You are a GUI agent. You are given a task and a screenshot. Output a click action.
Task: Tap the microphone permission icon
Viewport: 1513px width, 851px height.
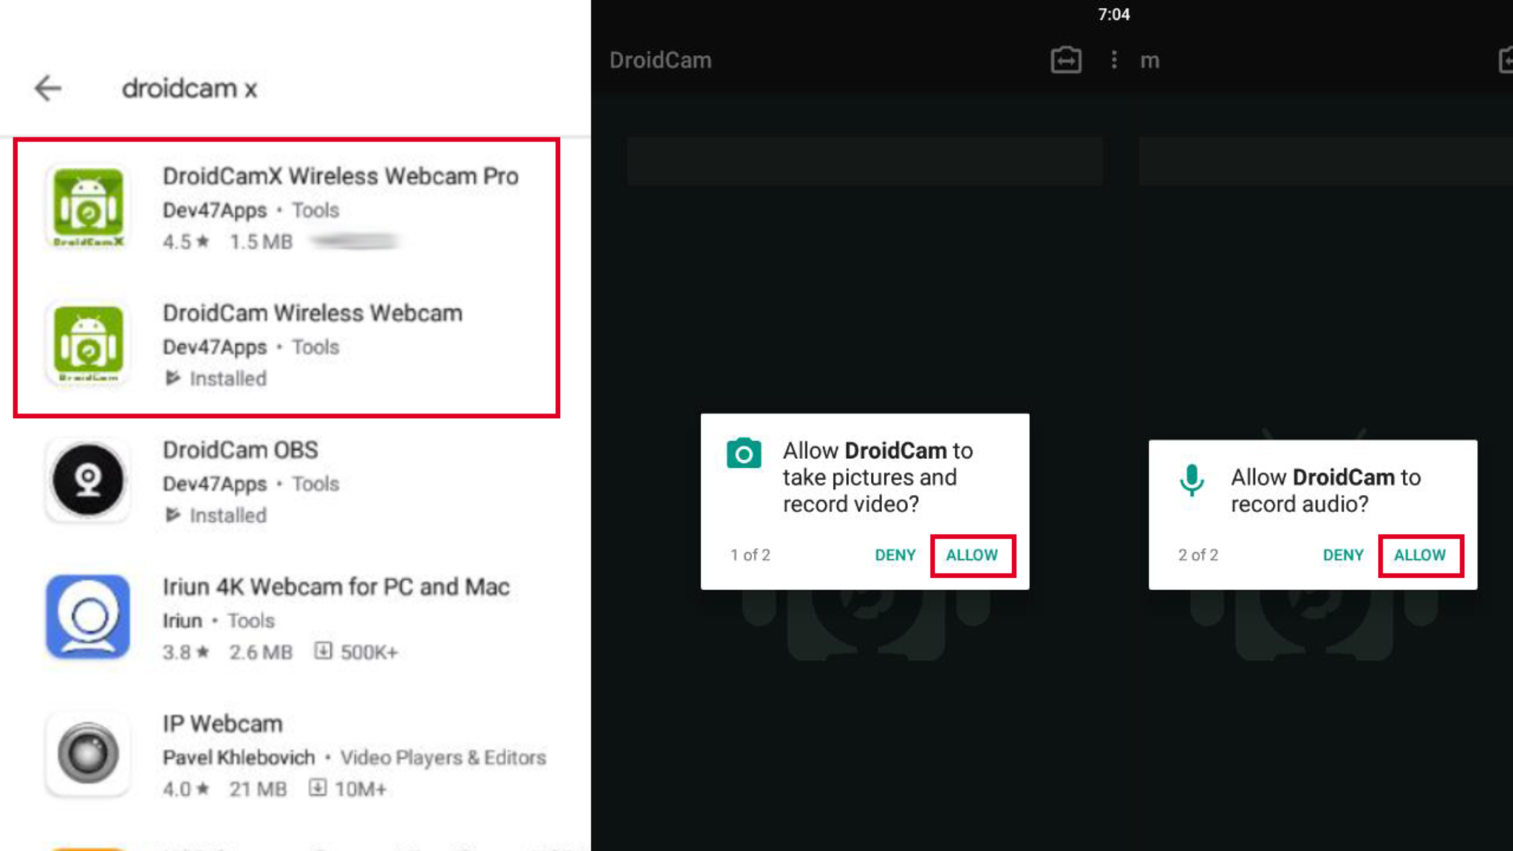(1191, 480)
